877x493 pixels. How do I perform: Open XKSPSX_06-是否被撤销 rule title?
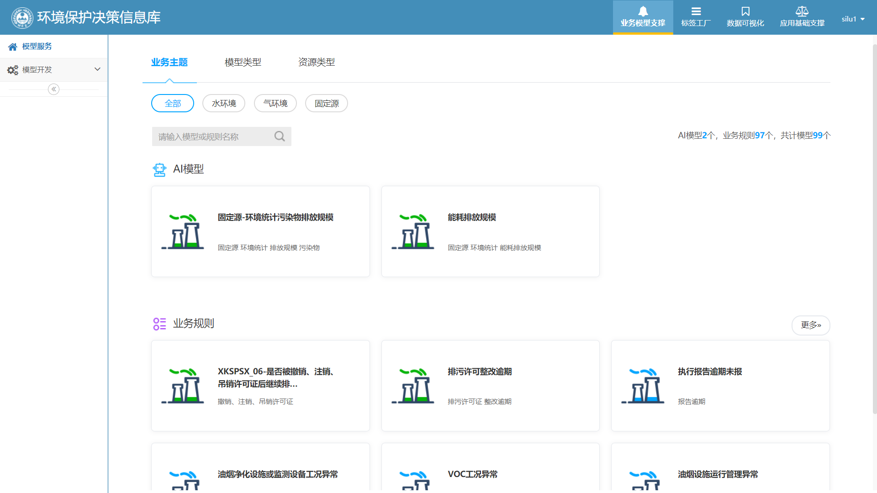(x=276, y=378)
